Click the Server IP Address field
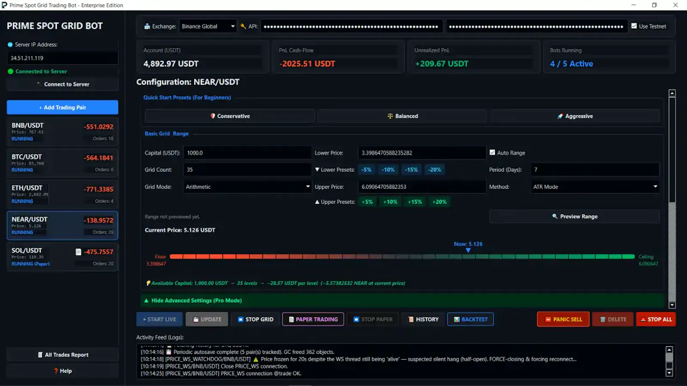 click(x=62, y=58)
